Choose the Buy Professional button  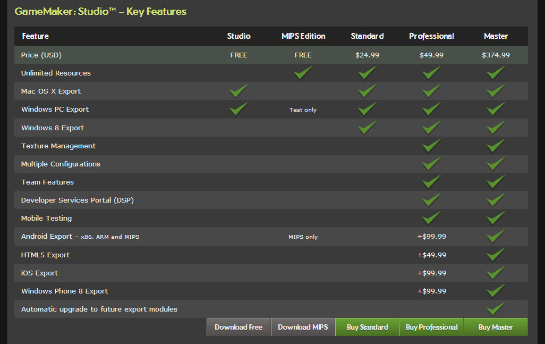tap(431, 327)
